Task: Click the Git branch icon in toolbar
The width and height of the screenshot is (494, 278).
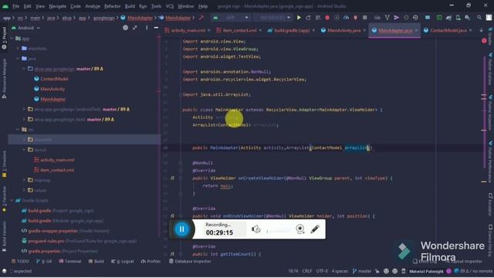Action: pos(387,18)
